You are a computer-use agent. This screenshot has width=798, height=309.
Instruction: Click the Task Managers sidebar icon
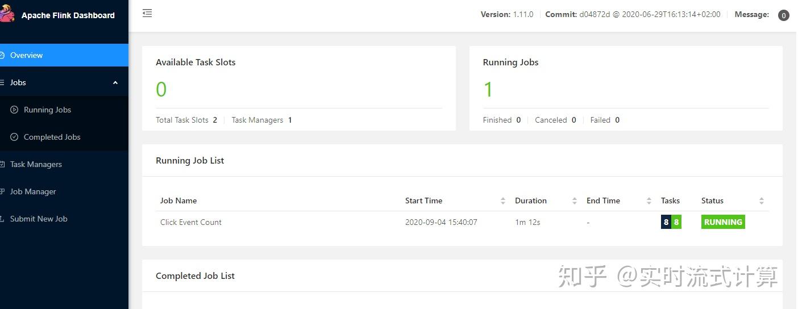point(2,164)
